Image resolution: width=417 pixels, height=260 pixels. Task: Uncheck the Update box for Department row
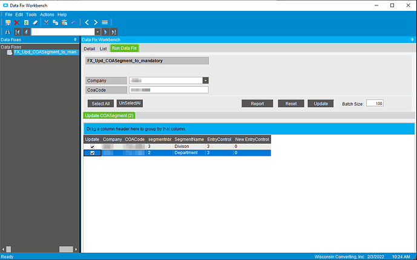coord(92,153)
